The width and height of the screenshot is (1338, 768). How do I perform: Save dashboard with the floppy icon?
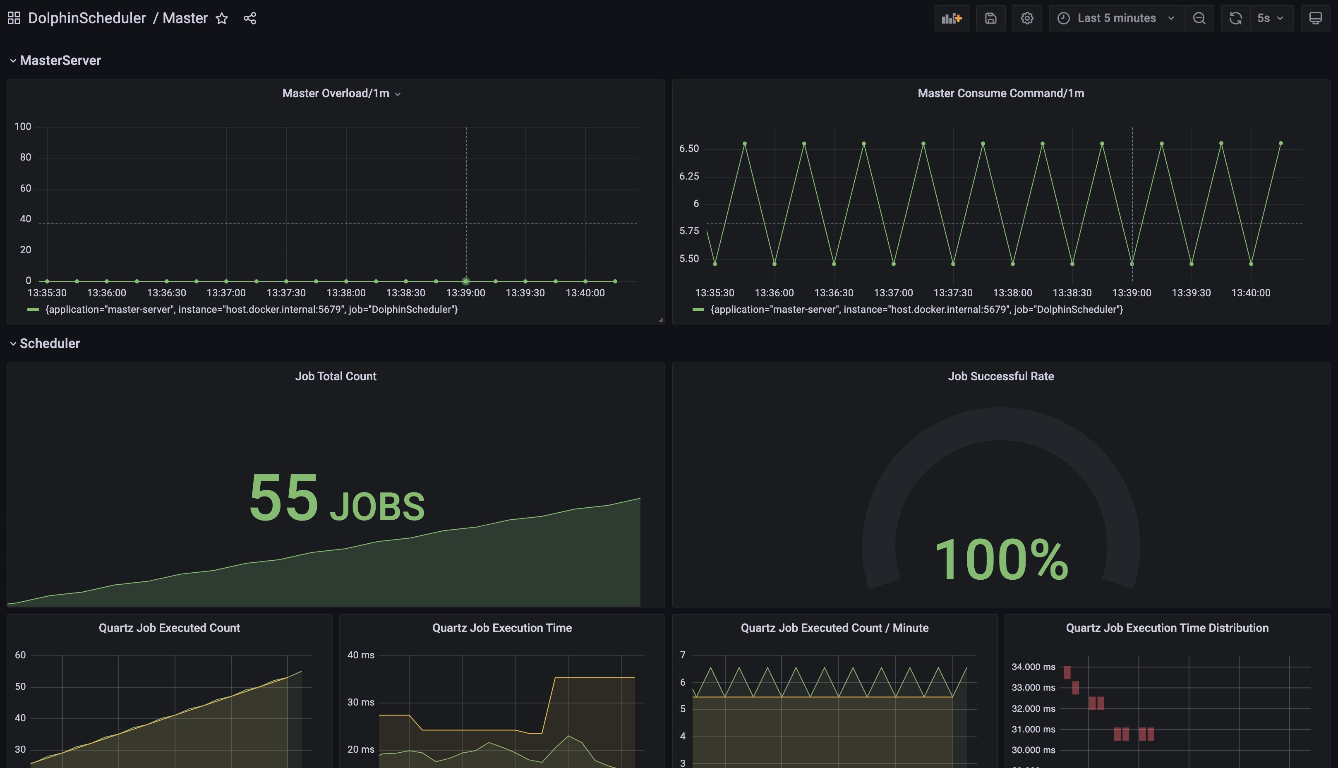[x=990, y=19]
